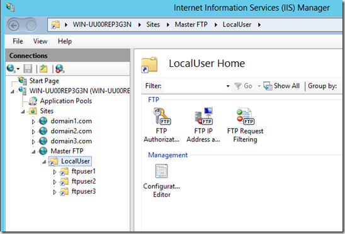Click the domain1.com site globe icon
The image size is (345, 234).
point(43,121)
